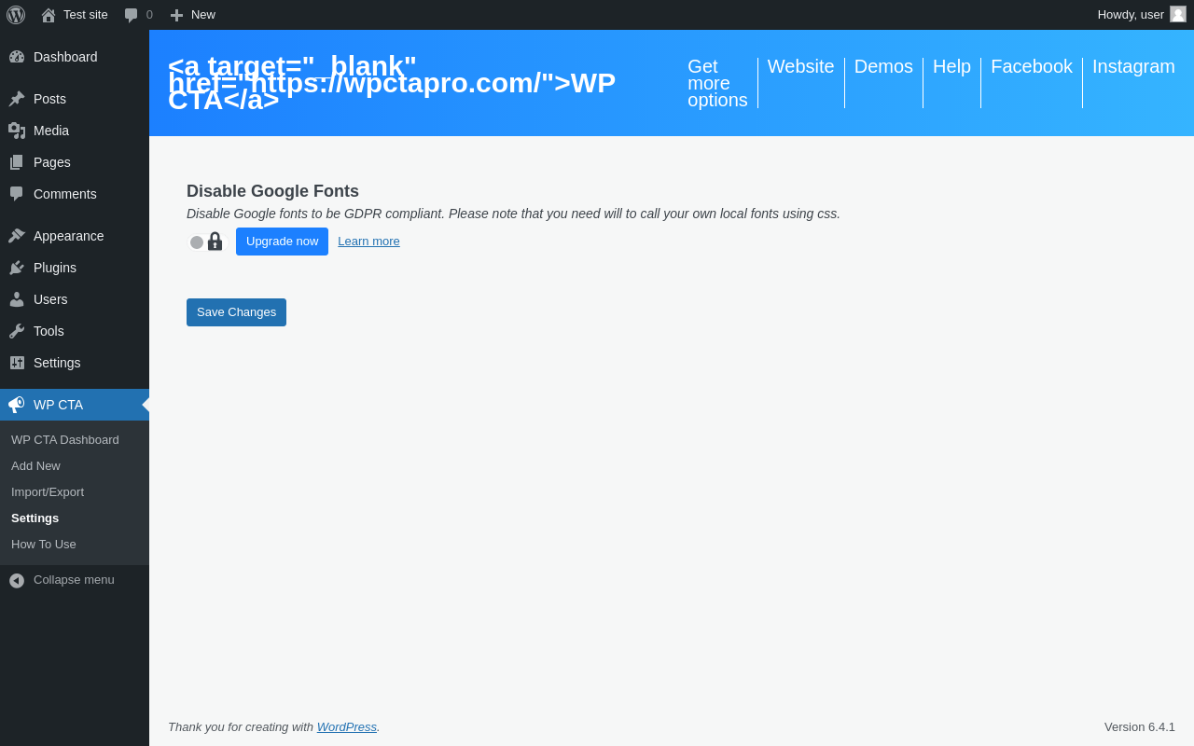The image size is (1194, 746).
Task: Click the Media camera icon
Action: coord(17,131)
